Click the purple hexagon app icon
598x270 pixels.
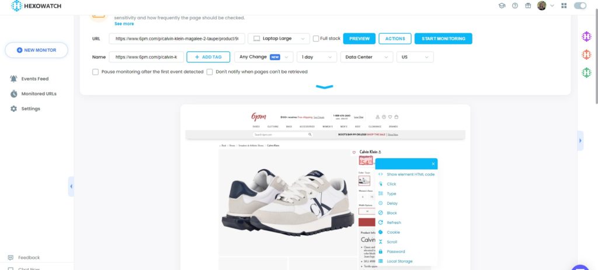(x=586, y=37)
